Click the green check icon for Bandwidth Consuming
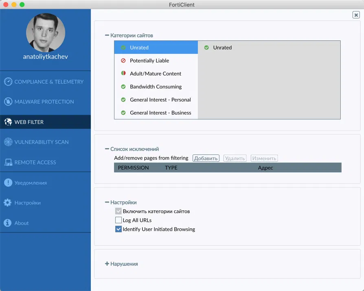The width and height of the screenshot is (364, 291). click(x=123, y=86)
